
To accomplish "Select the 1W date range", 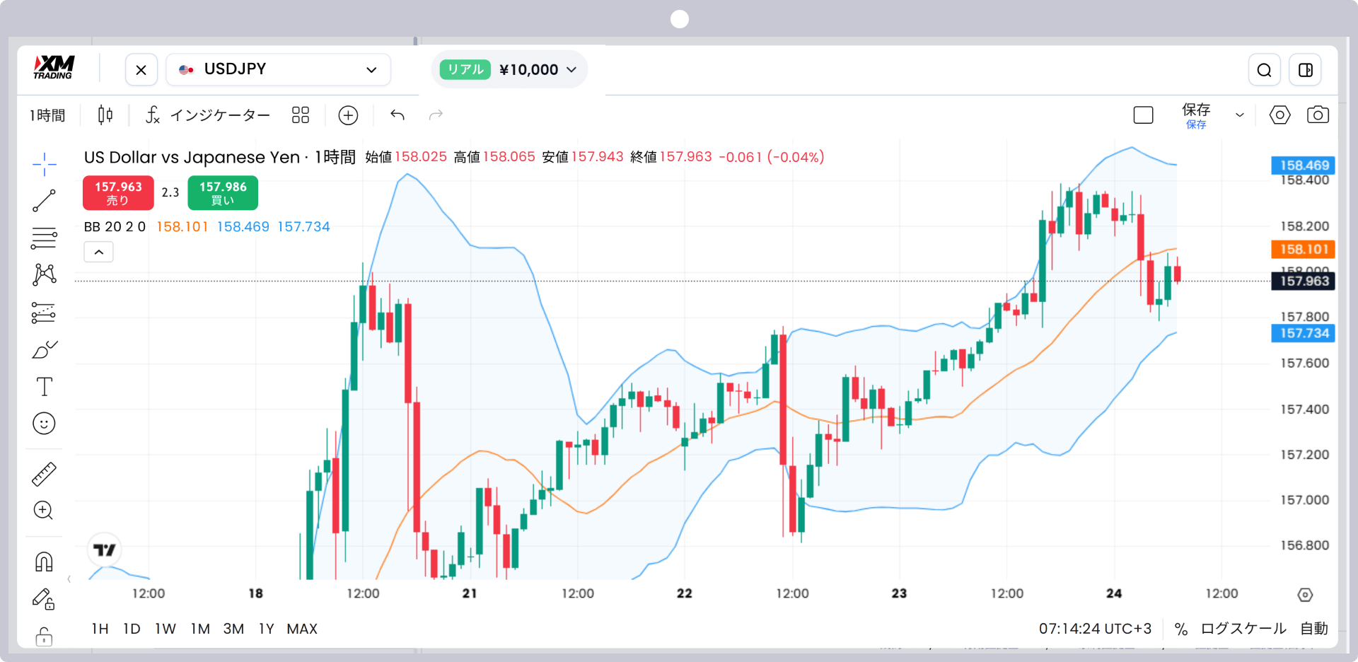I will (166, 629).
